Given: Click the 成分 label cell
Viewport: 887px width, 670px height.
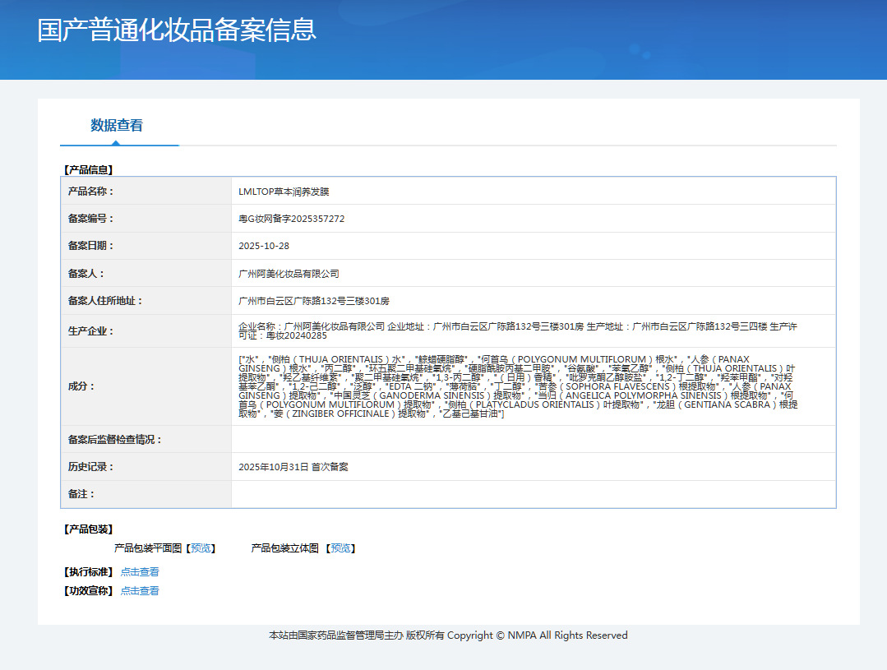Looking at the screenshot, I should tap(81, 386).
